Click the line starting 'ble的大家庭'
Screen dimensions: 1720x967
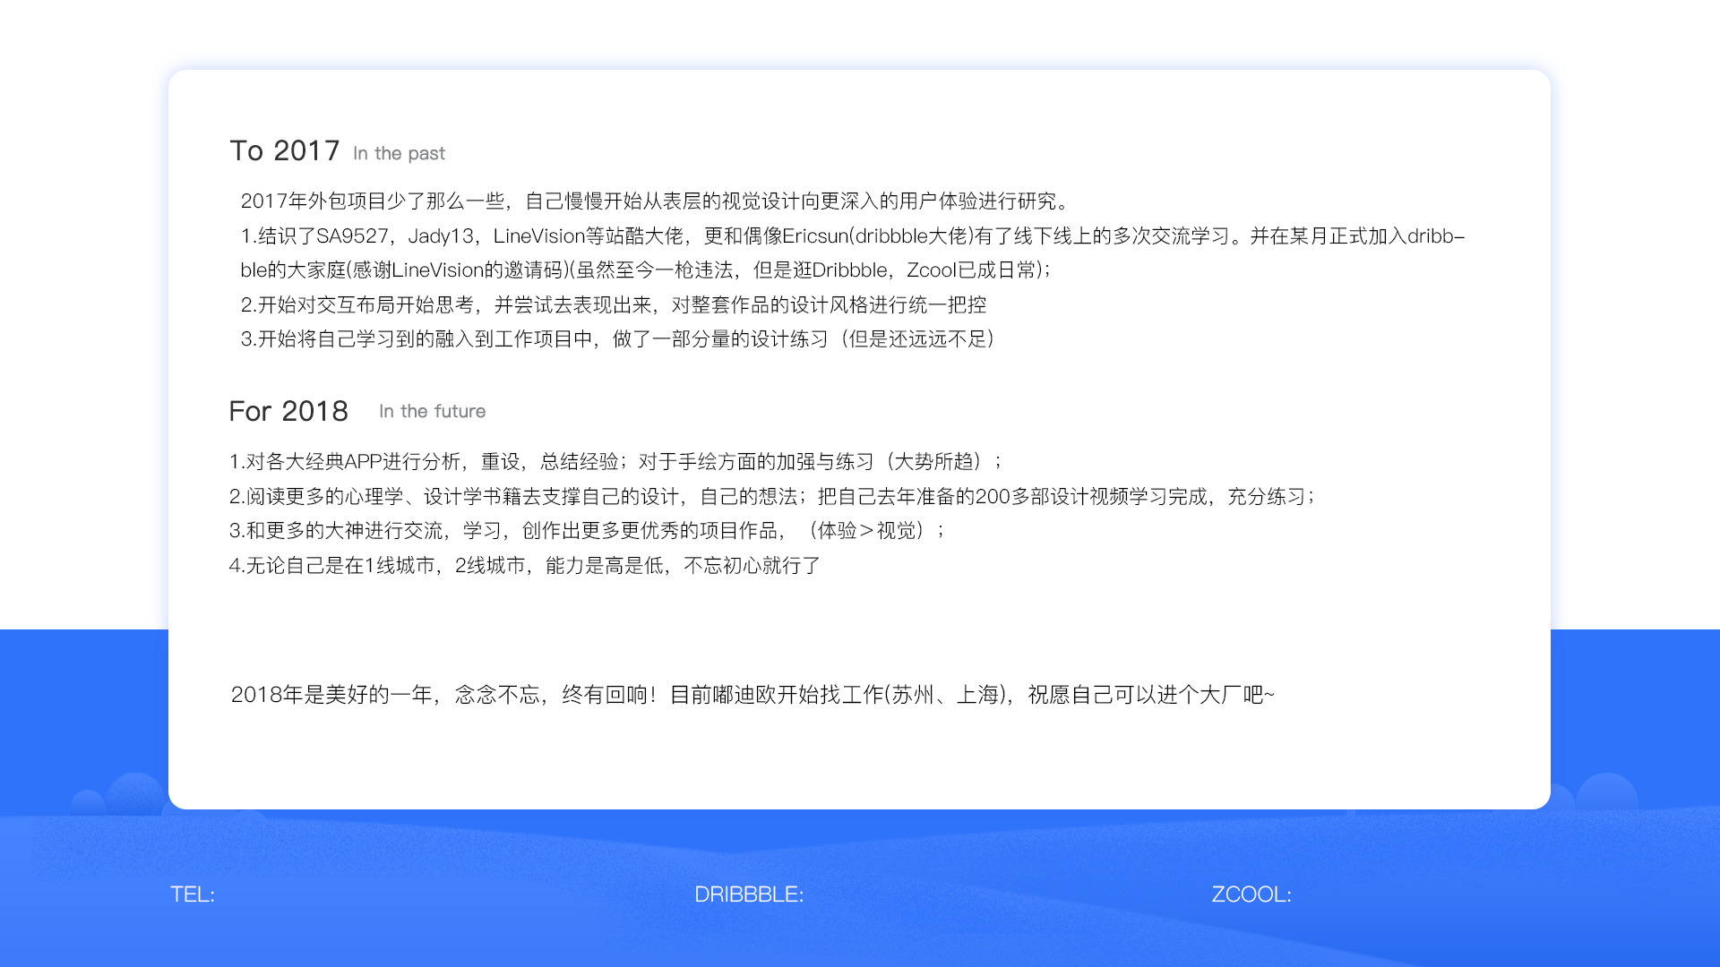pyautogui.click(x=645, y=270)
